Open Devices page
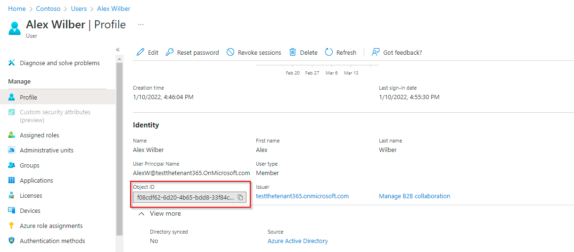The width and height of the screenshot is (574, 252). 30,210
